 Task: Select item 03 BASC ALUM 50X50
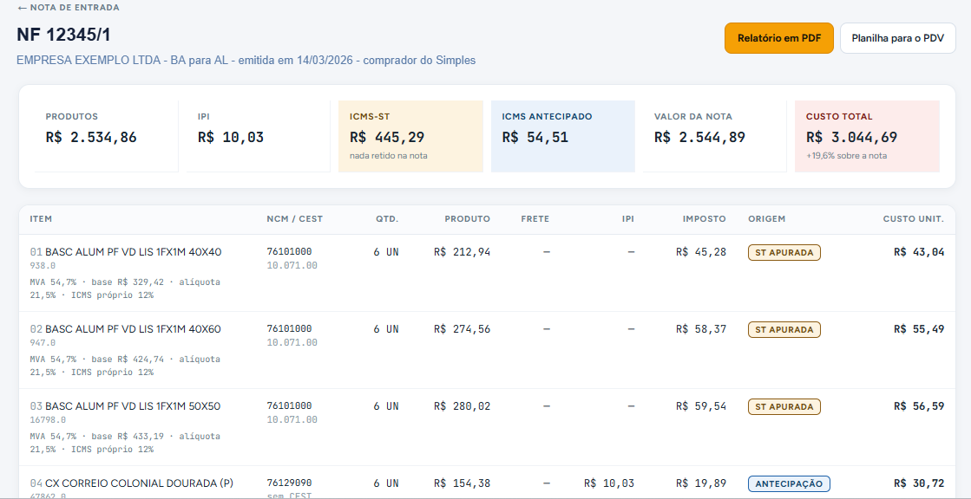point(487,427)
